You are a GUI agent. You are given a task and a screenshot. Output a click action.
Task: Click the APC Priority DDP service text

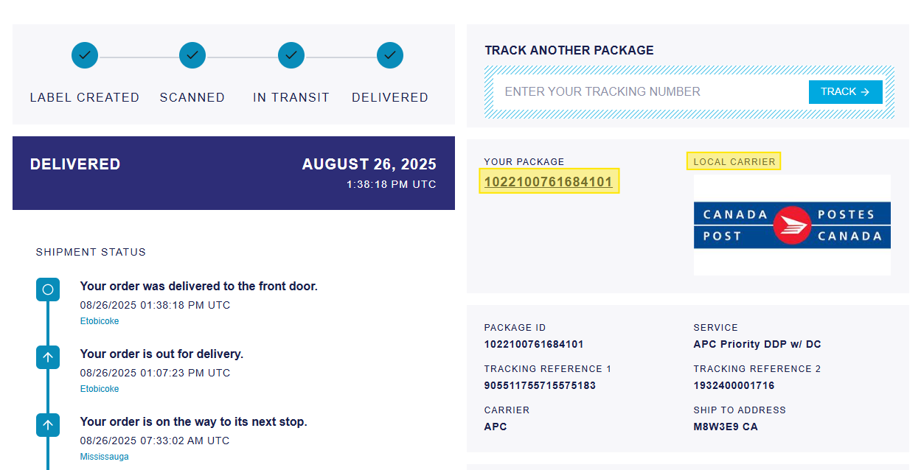(757, 344)
